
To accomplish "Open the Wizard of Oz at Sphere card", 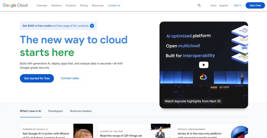I will coord(57,131).
